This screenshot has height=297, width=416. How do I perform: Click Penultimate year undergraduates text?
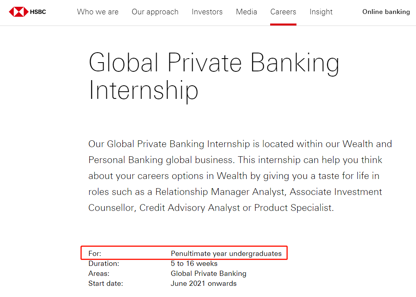click(226, 254)
